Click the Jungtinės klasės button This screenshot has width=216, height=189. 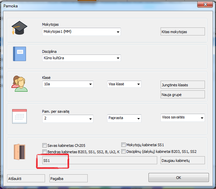(x=182, y=85)
